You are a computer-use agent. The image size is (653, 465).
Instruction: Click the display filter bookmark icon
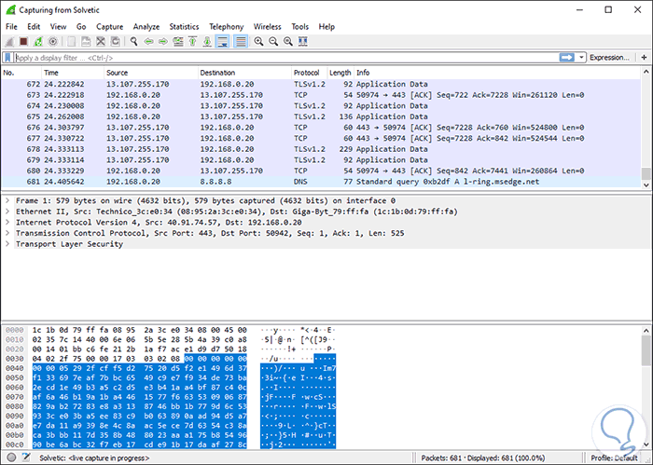[x=8, y=58]
